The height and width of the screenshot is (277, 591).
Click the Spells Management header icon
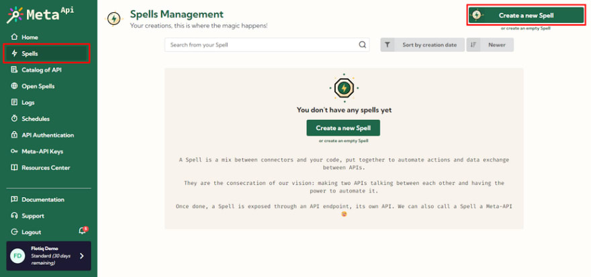pos(113,19)
